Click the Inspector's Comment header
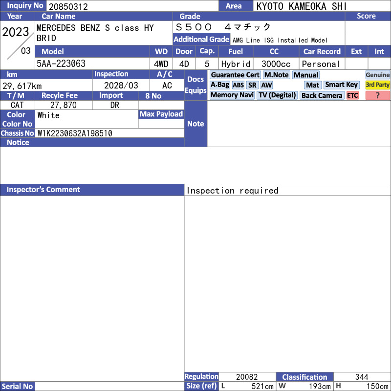The width and height of the screenshot is (391, 391). (92, 190)
